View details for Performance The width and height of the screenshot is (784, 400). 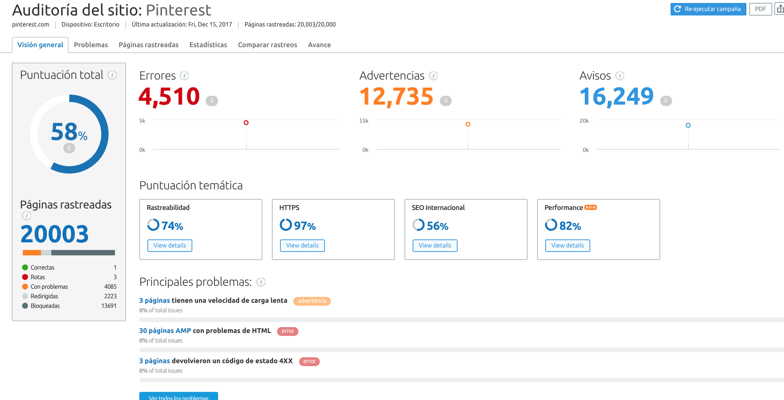click(x=568, y=246)
